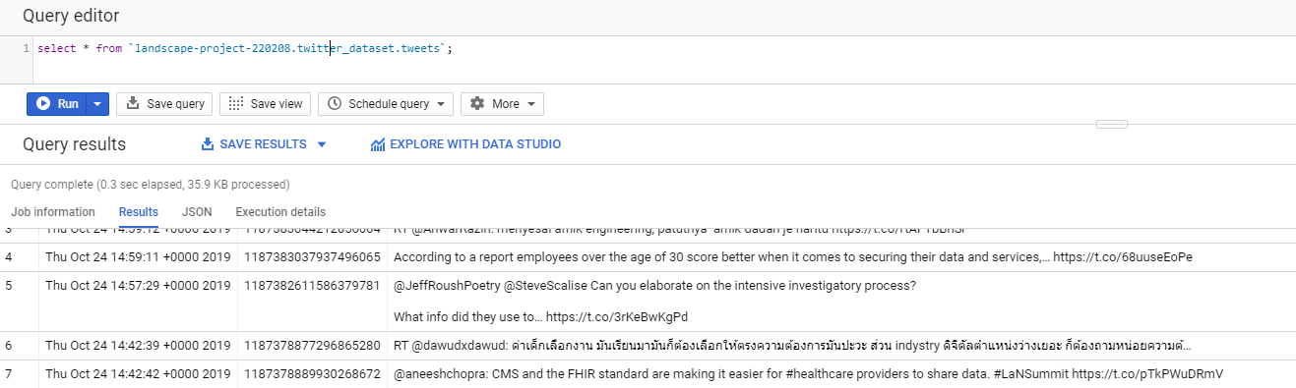Click row number 6
The height and width of the screenshot is (388, 1296).
click(x=9, y=346)
